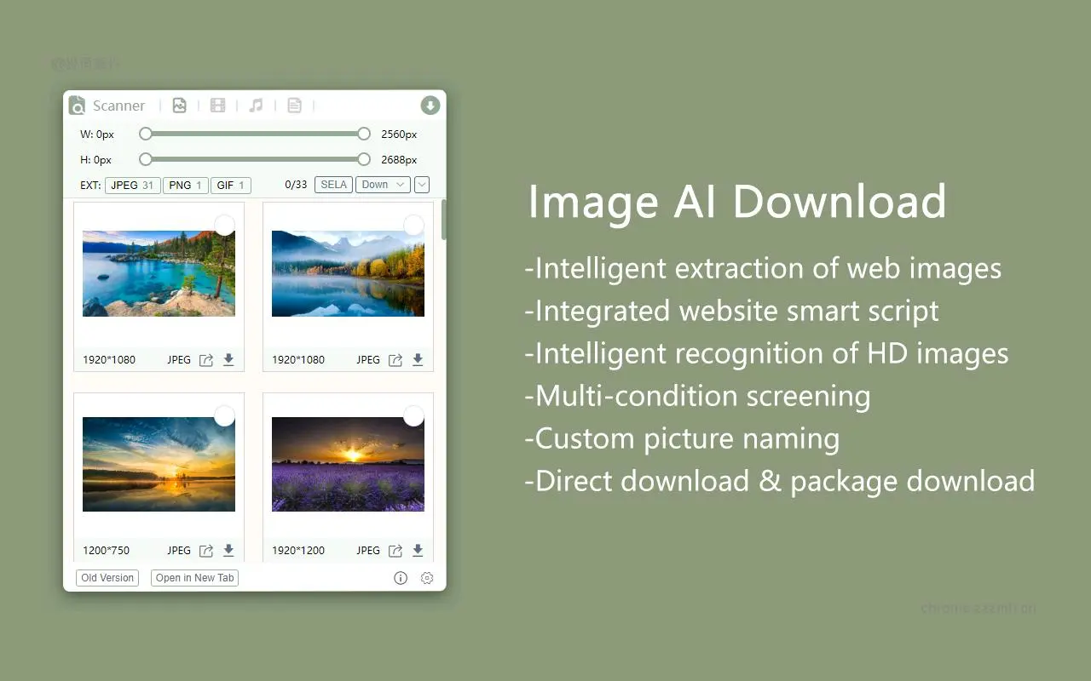Open the 1920*1200 lavender image in new tab
This screenshot has width=1091, height=681.
coord(397,550)
